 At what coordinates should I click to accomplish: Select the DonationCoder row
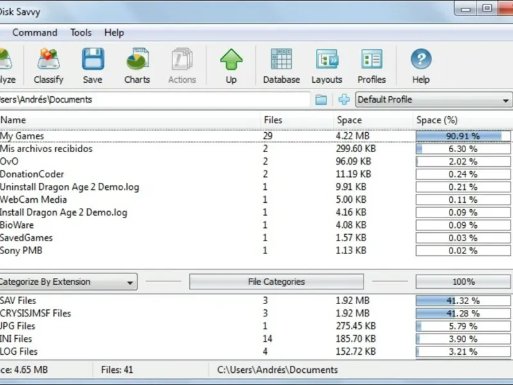[x=256, y=174]
